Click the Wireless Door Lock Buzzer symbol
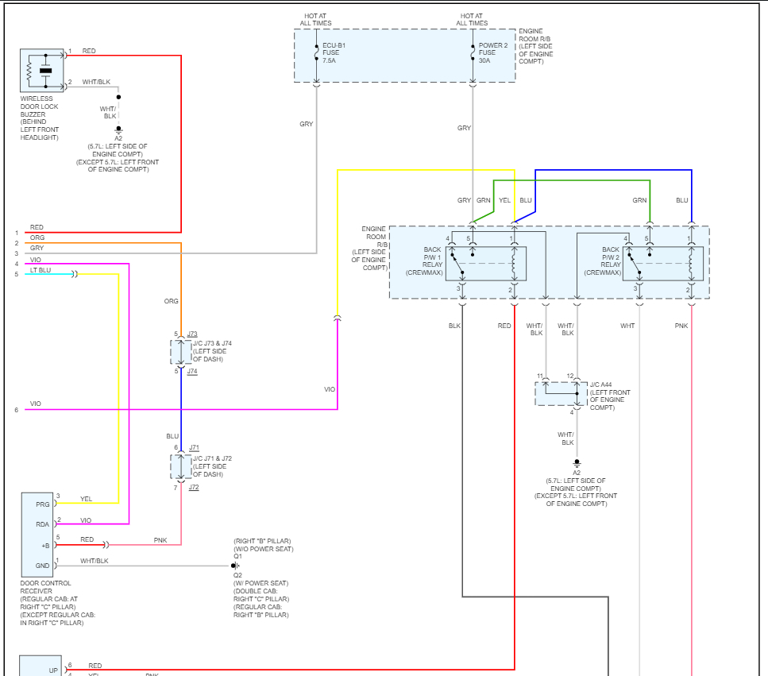 [x=42, y=71]
